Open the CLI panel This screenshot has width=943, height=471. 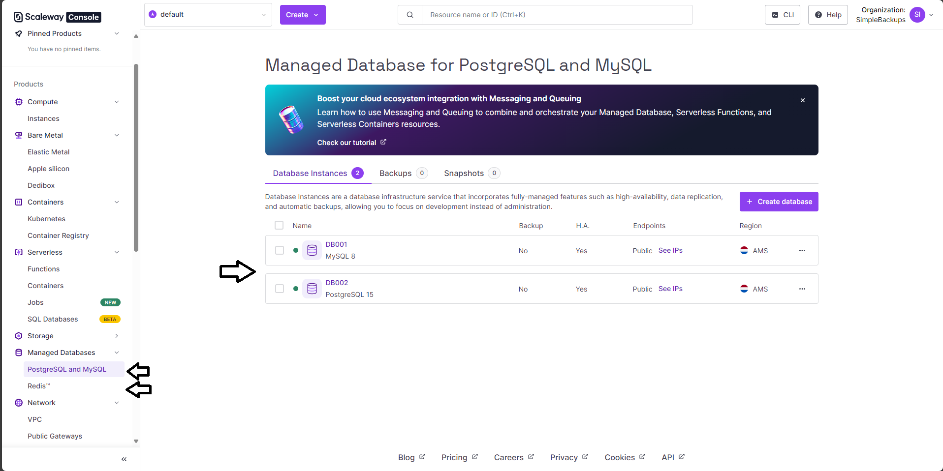[782, 15]
